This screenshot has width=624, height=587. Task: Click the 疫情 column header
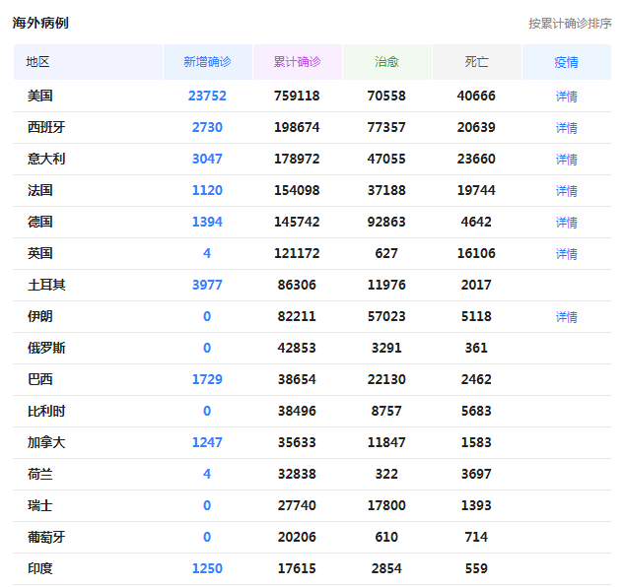566,62
